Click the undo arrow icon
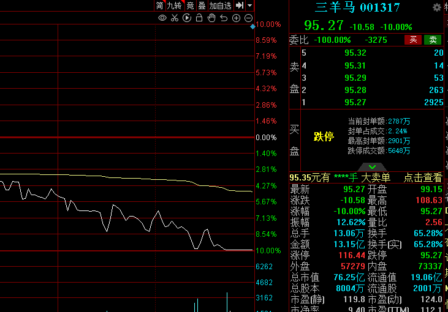The width and height of the screenshot is (448, 312). [x=224, y=18]
